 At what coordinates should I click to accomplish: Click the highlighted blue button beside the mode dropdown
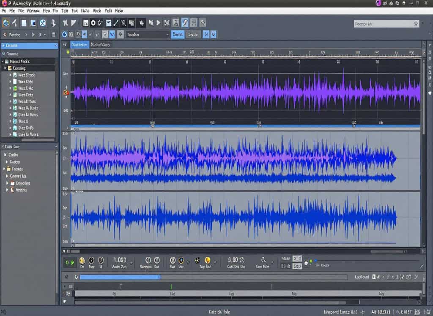click(x=177, y=35)
